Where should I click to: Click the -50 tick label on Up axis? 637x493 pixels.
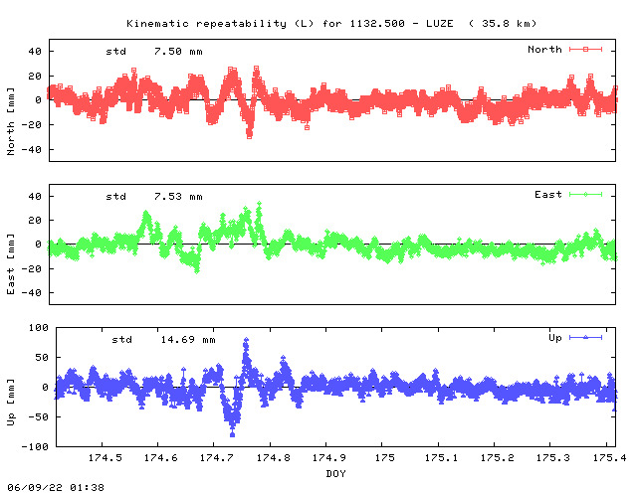(x=38, y=417)
